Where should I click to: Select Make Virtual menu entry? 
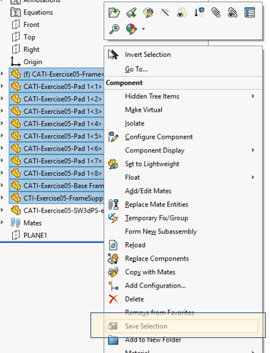183,110
